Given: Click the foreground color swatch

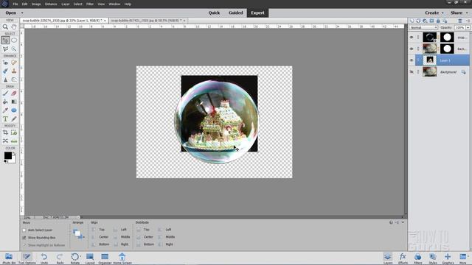Looking at the screenshot, I should (8, 155).
